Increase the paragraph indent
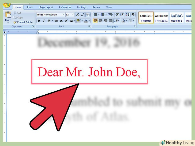The height and width of the screenshot is (146, 195). pos(122,15)
